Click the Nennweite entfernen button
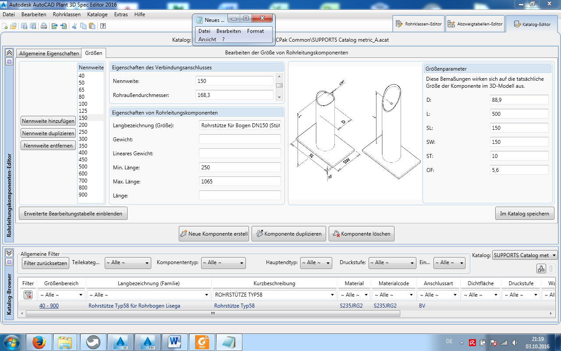The width and height of the screenshot is (561, 351). pyautogui.click(x=48, y=145)
